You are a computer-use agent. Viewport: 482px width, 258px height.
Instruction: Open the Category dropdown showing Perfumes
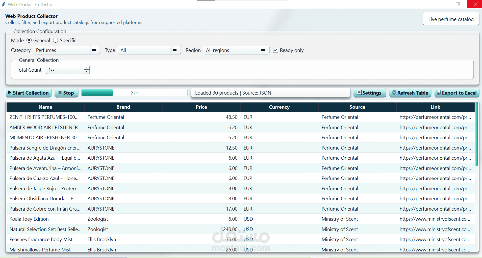tap(67, 50)
